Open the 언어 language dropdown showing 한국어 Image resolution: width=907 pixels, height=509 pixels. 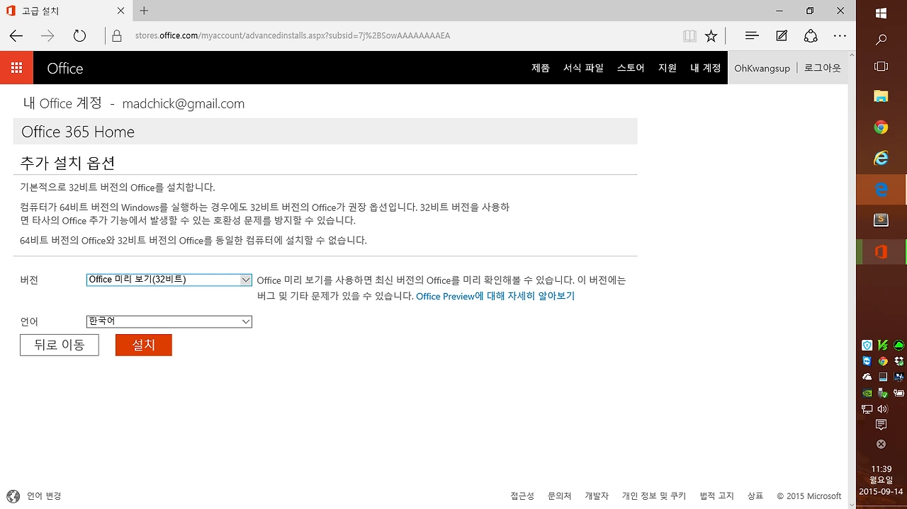[x=169, y=321]
